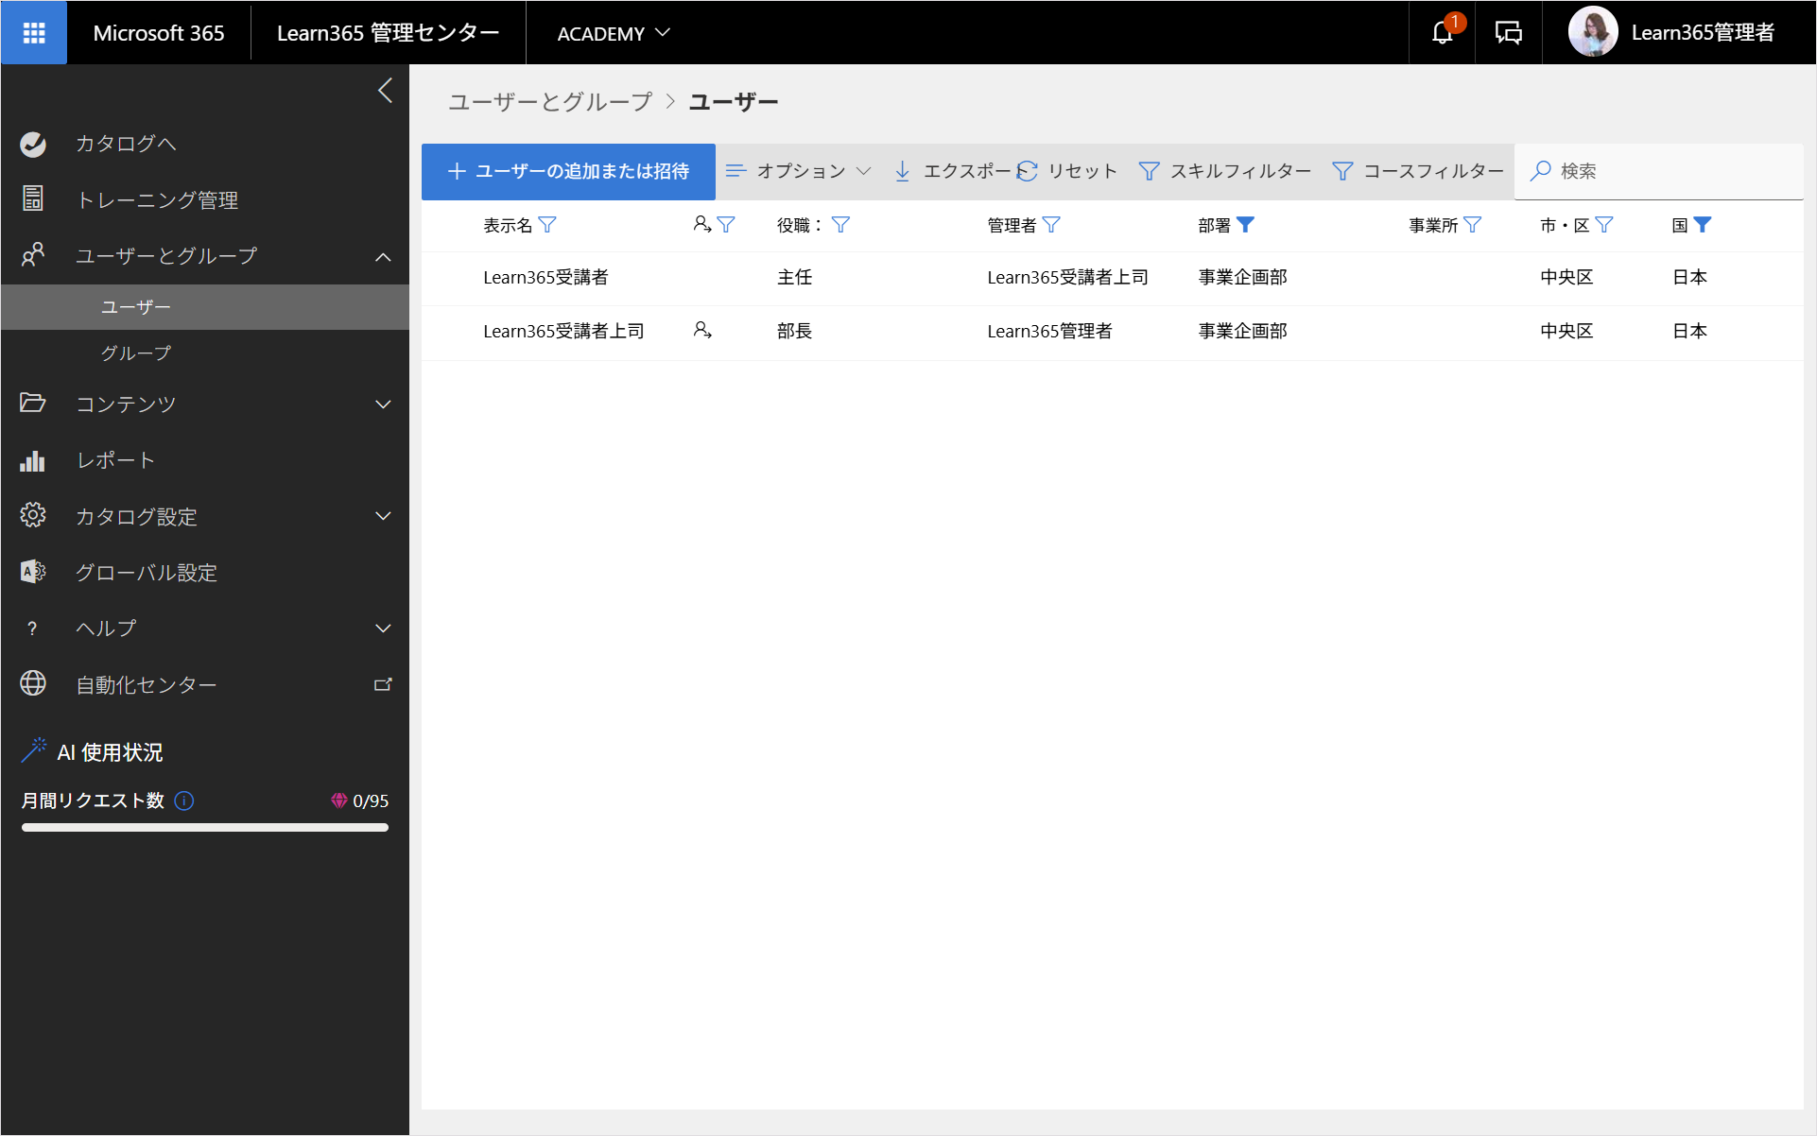The image size is (1817, 1136).
Task: Filter the 表示名 column
Action: point(547,225)
